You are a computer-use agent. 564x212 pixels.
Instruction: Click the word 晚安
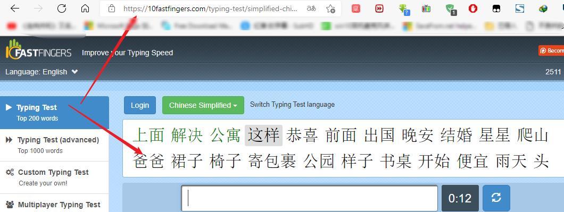click(418, 135)
